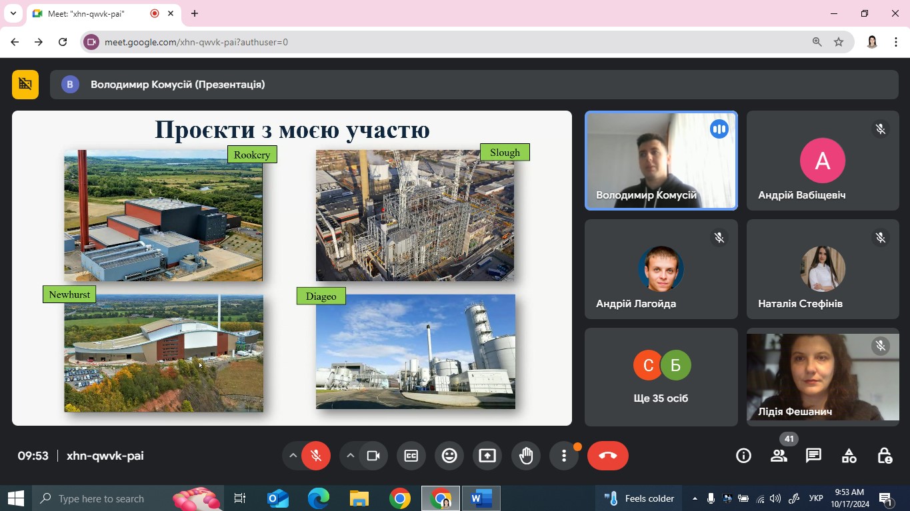Click Андрій Вабіщевіч participant tile
The width and height of the screenshot is (910, 511).
[x=823, y=161]
